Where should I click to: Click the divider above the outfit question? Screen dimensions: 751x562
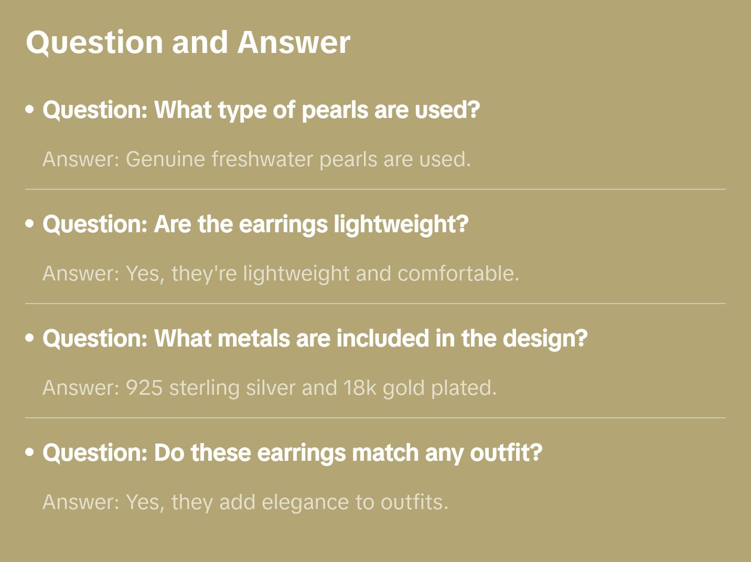coord(375,418)
